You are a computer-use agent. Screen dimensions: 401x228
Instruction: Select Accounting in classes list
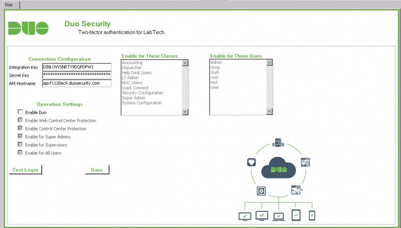pos(132,63)
